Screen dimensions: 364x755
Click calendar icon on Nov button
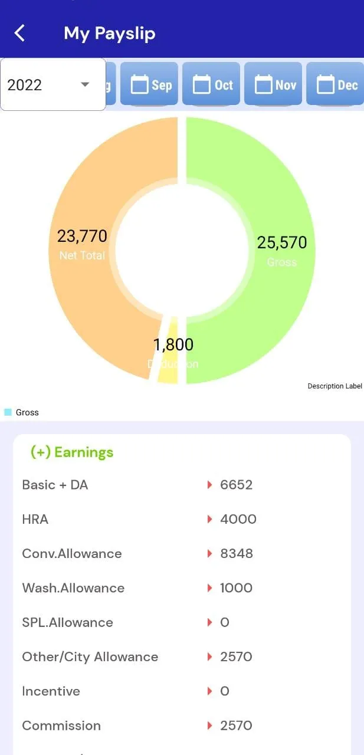pyautogui.click(x=263, y=84)
